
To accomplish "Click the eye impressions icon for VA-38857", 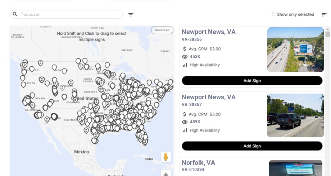I will click(185, 122).
